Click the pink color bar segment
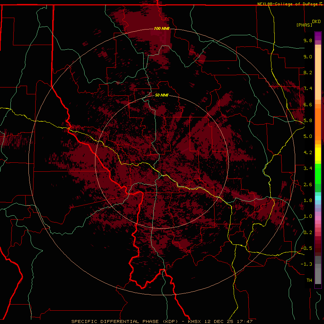 tap(318, 218)
